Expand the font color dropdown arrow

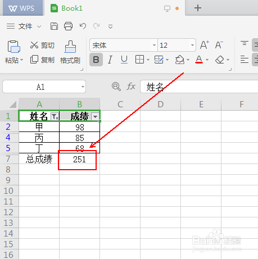click(x=207, y=60)
